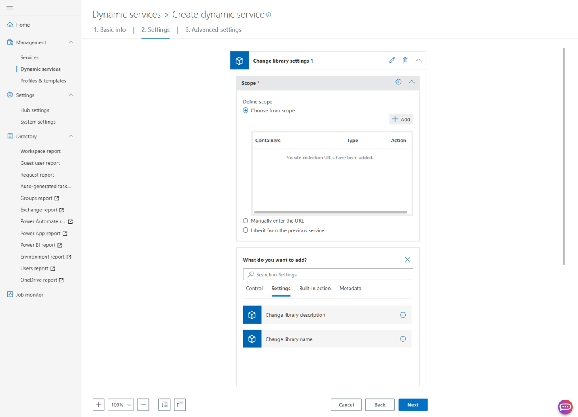Show info for the Scope section

coord(399,82)
